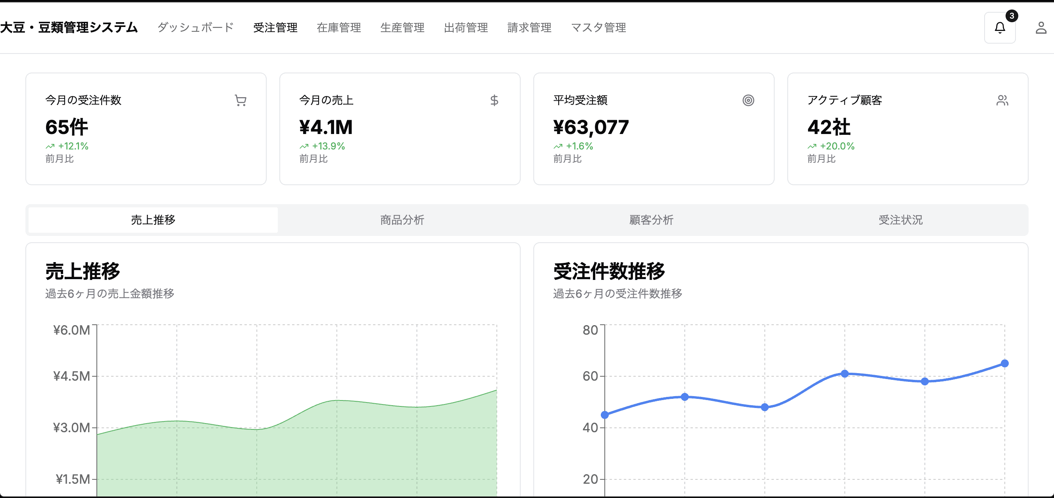Click the ¥1.5M axis label
The image size is (1054, 498).
point(73,479)
